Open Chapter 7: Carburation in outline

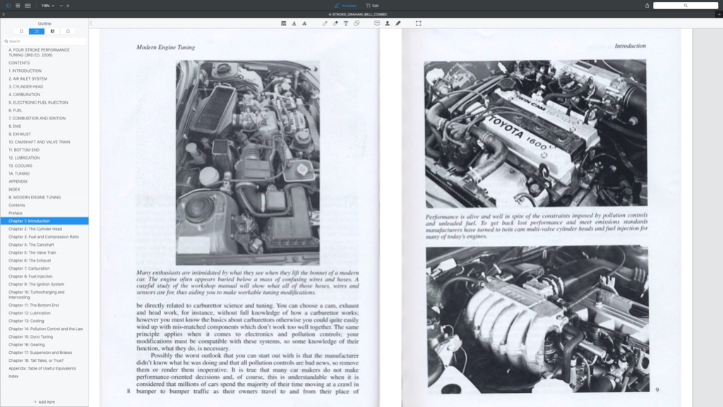29,269
